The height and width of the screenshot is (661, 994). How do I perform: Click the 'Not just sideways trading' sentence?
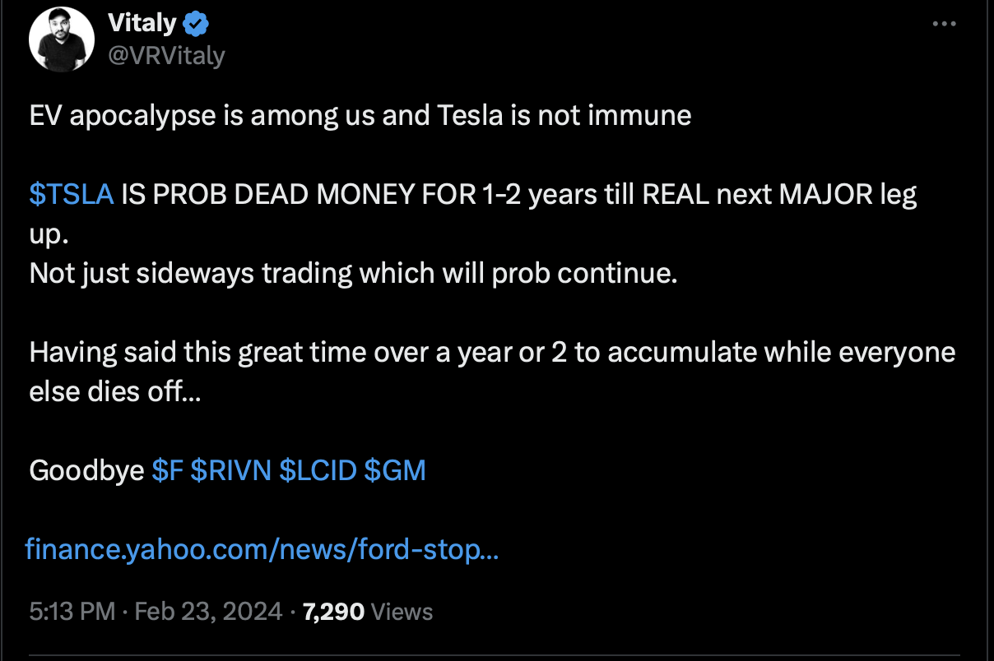(354, 273)
